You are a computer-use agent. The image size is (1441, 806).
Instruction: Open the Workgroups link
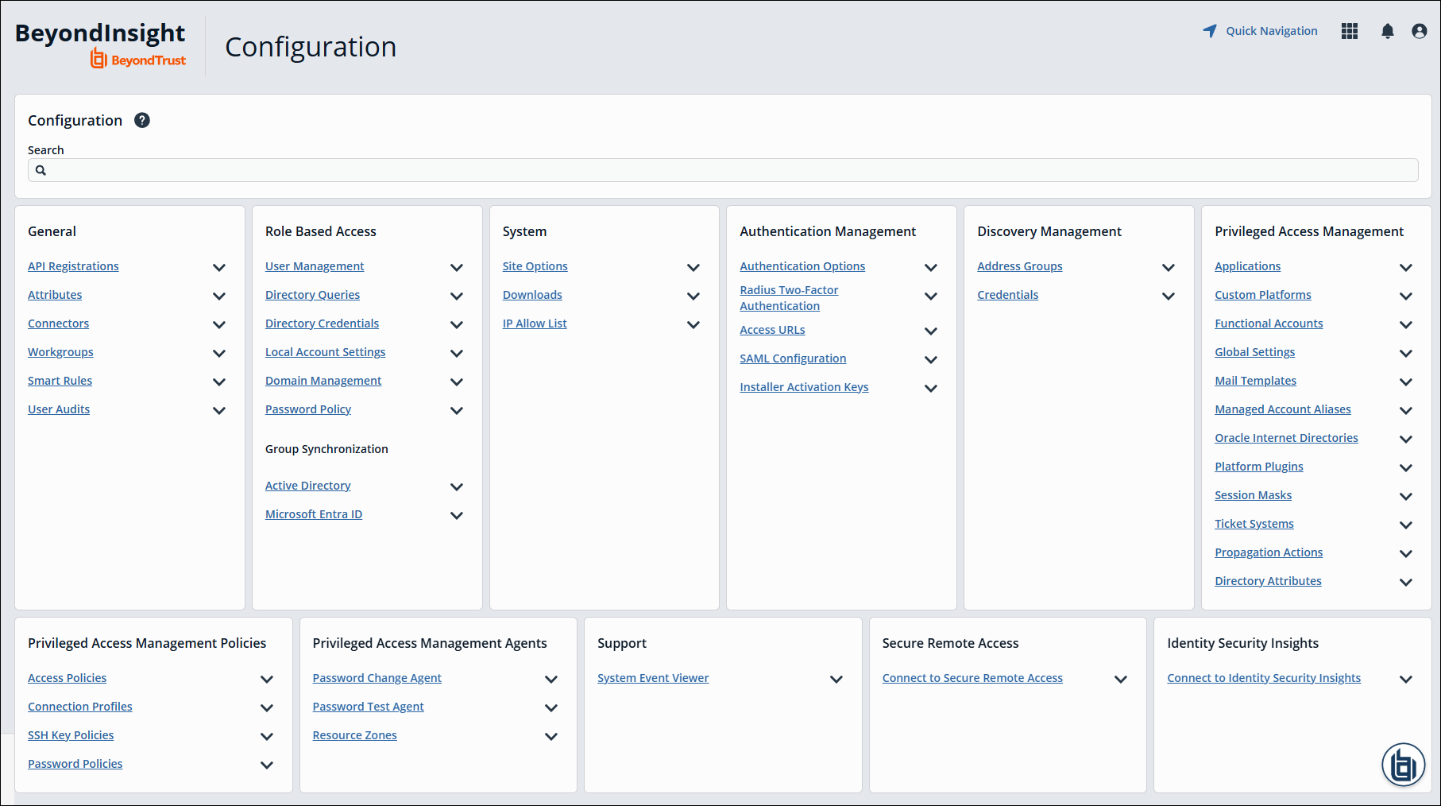pos(60,352)
